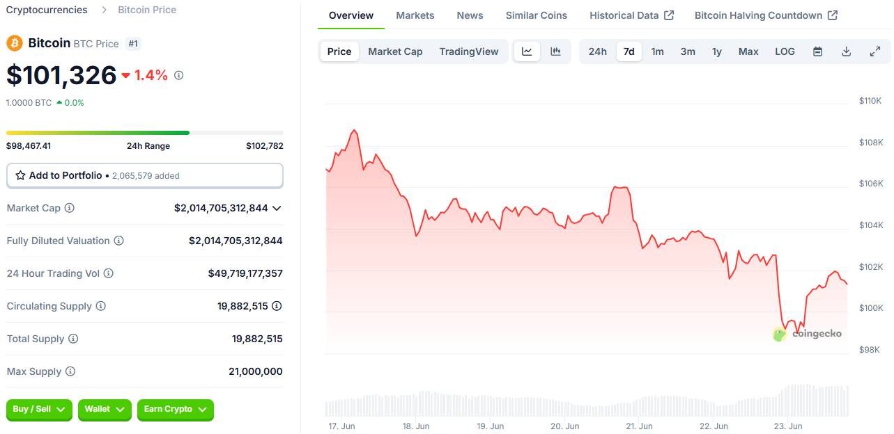894x434 pixels.
Task: Click the $98K axis label
Action: 870,350
